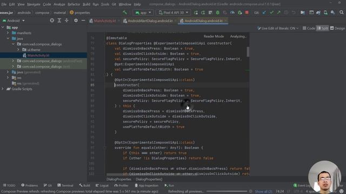346x194 pixels.
Task: Toggle Live Edit of literals dropdown
Action: coord(278,28)
